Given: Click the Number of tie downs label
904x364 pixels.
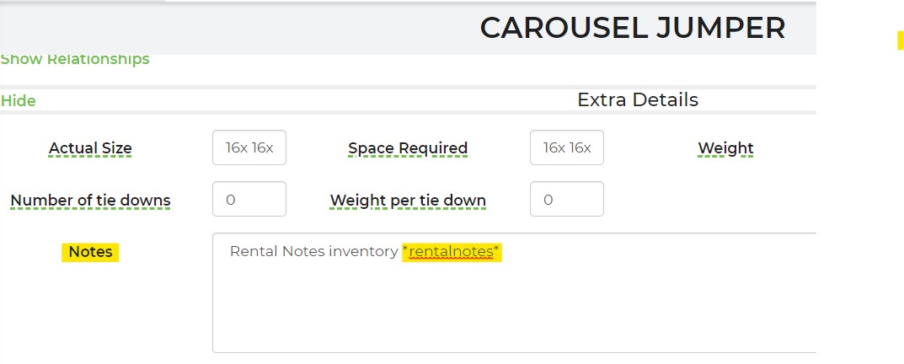Looking at the screenshot, I should [x=90, y=201].
